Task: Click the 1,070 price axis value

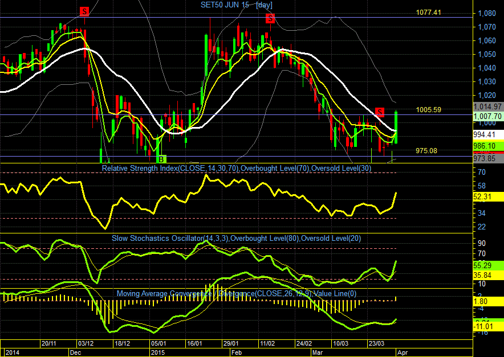Action: coord(487,27)
